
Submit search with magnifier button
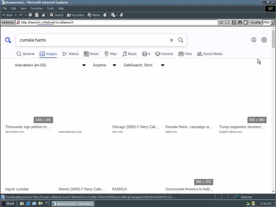point(181,40)
